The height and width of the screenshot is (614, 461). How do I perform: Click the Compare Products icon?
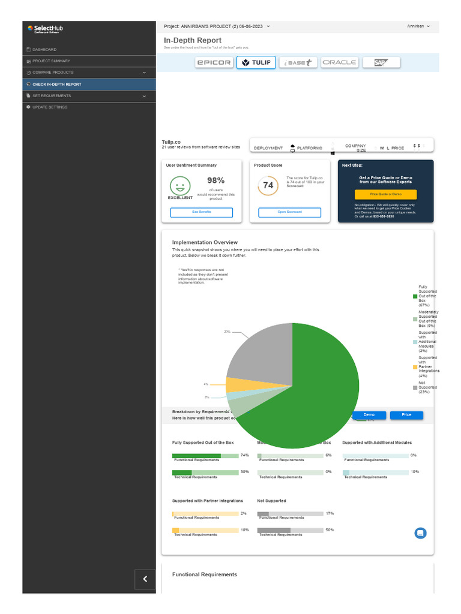tap(29, 73)
